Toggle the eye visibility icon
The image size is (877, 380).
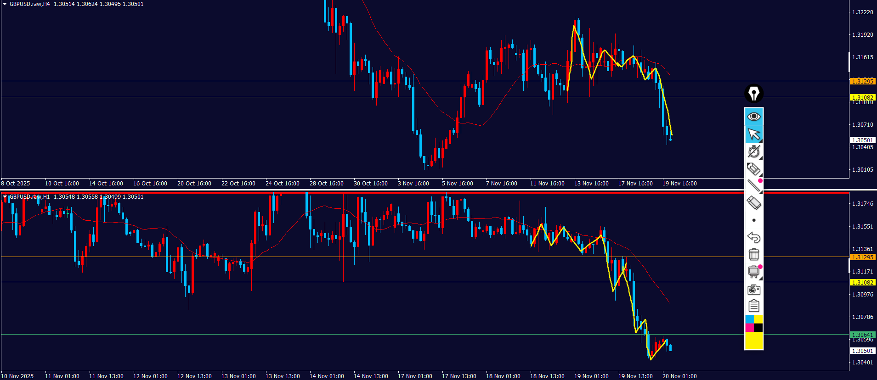point(753,117)
